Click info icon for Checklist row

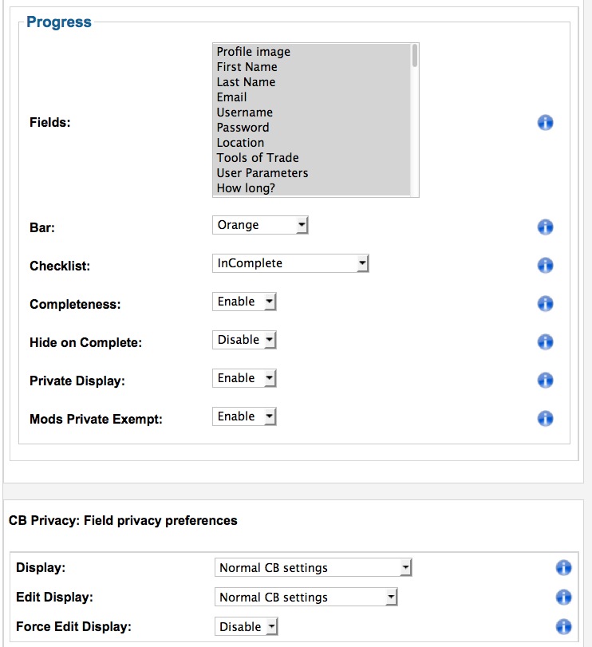545,266
